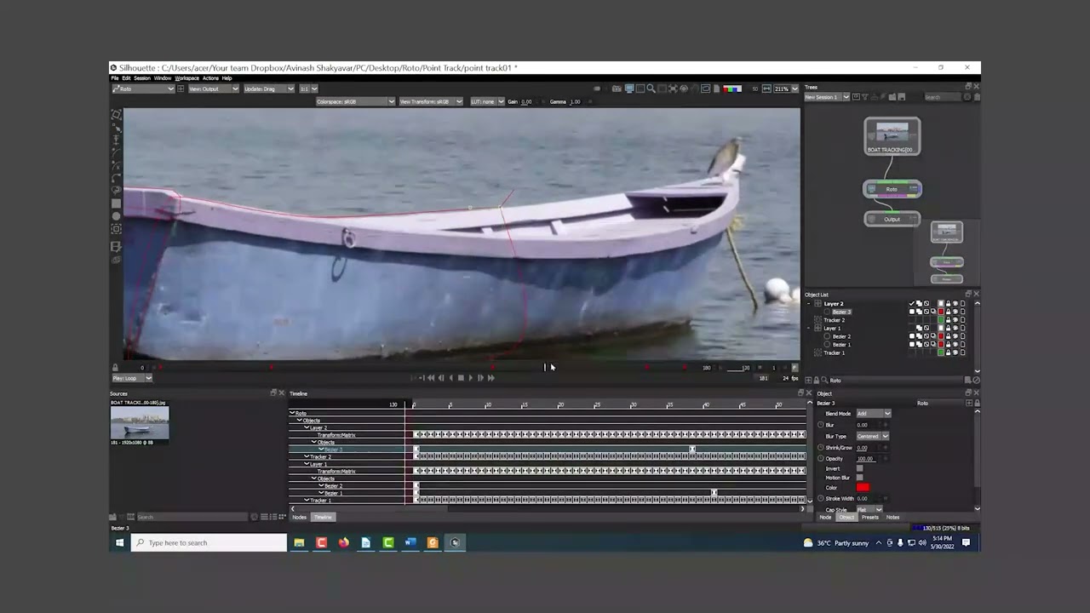
Task: Enable the Motion Blur checkbox
Action: pos(860,478)
